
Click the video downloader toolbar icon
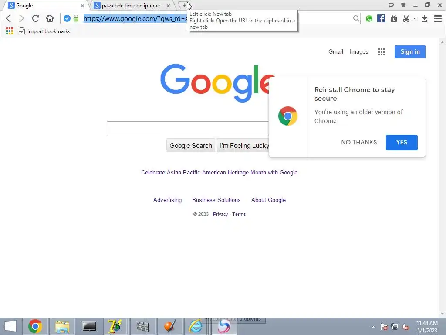click(x=394, y=18)
